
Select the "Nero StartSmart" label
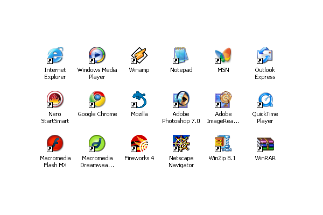click(x=55, y=118)
